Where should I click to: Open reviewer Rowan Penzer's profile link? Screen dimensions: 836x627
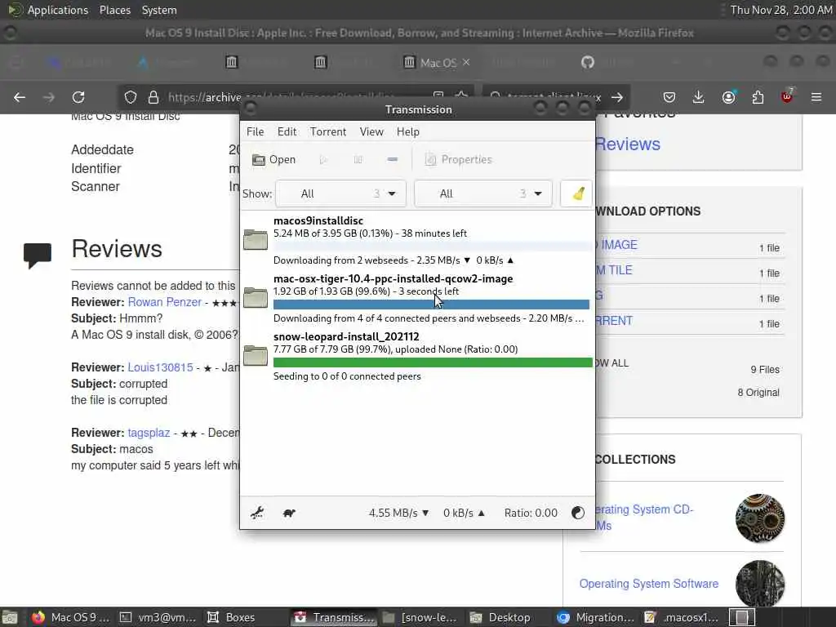[x=165, y=302]
